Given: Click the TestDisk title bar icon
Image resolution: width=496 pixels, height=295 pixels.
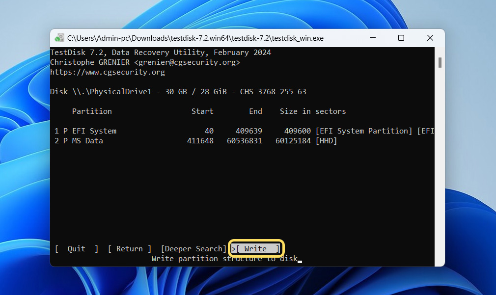Looking at the screenshot, I should click(x=59, y=38).
